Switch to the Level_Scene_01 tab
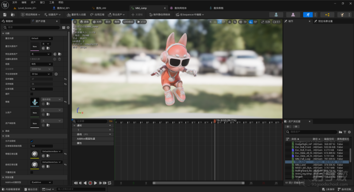This screenshot has height=192, width=354. 27,8
